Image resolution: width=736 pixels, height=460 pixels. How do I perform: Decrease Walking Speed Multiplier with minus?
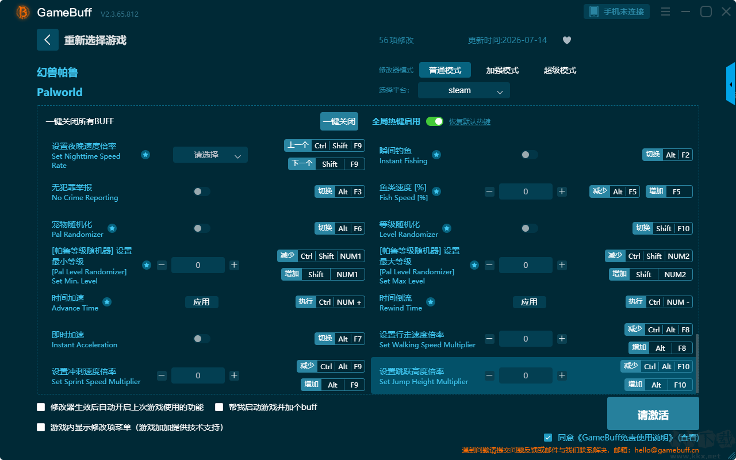tap(489, 339)
